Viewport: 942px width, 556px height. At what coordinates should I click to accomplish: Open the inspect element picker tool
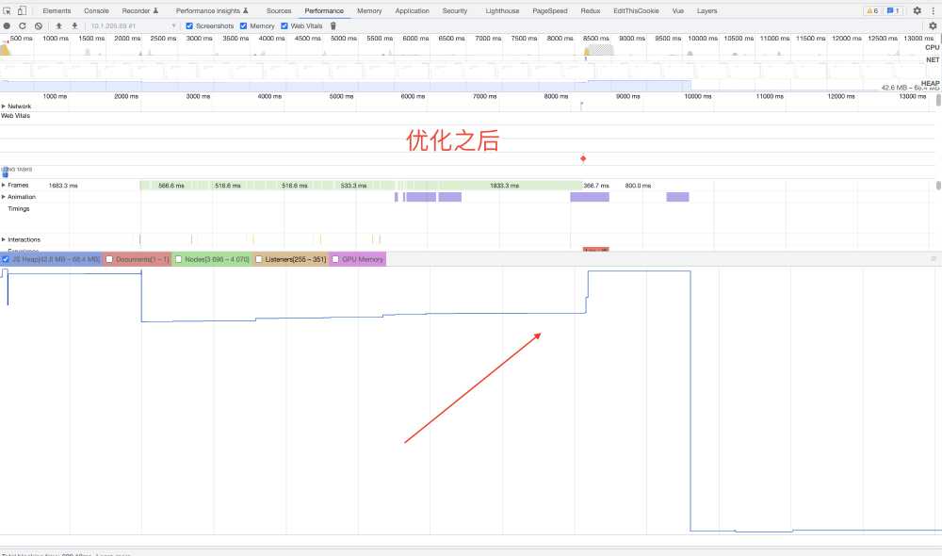coord(8,10)
